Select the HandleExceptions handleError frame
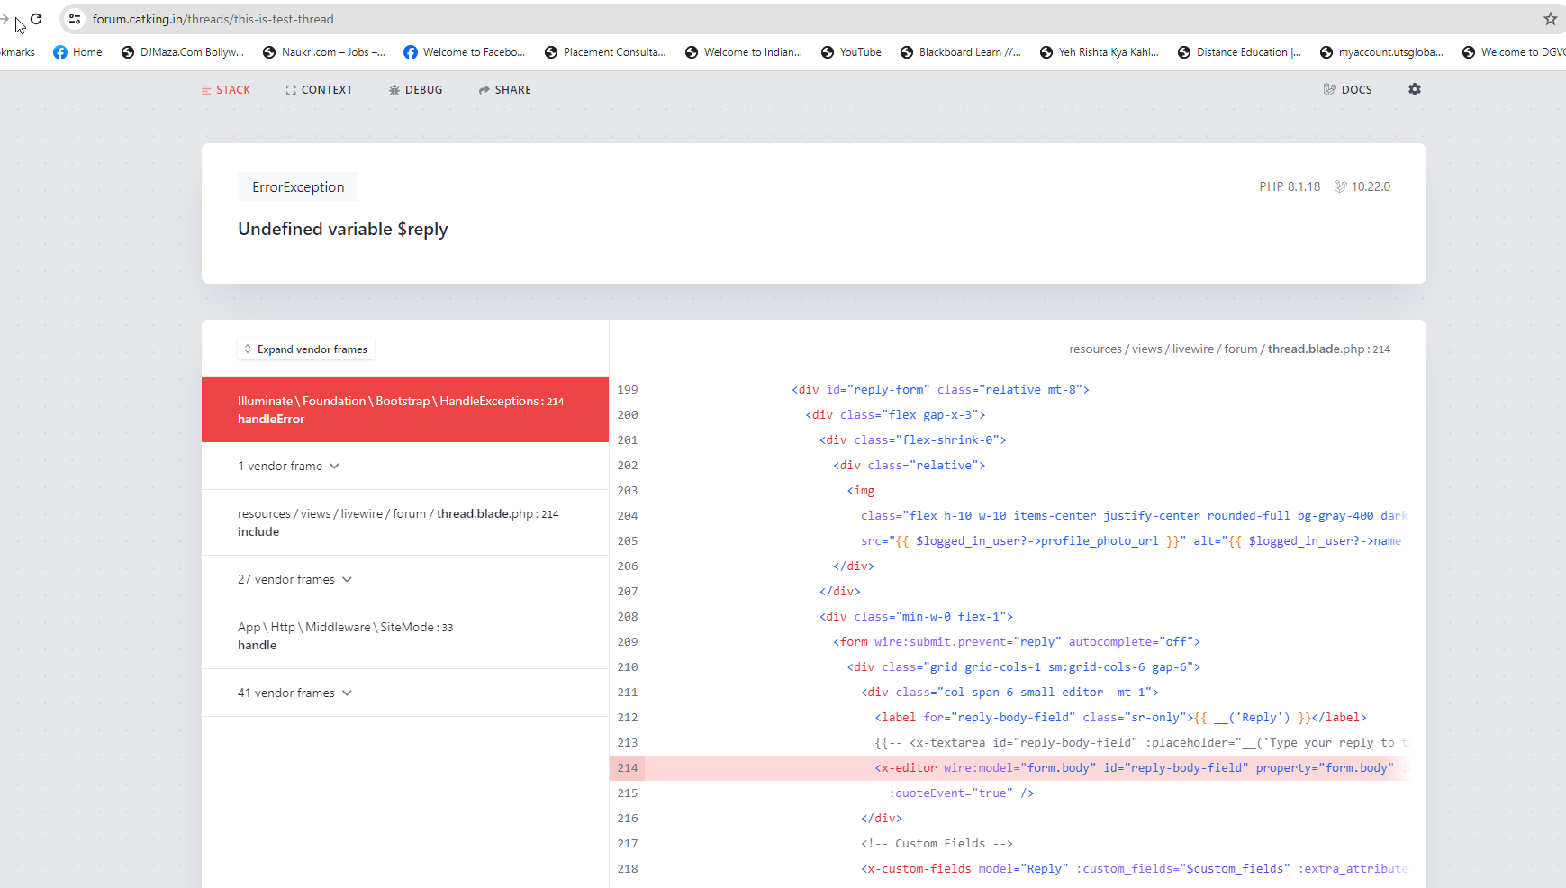This screenshot has width=1566, height=888. coord(405,410)
